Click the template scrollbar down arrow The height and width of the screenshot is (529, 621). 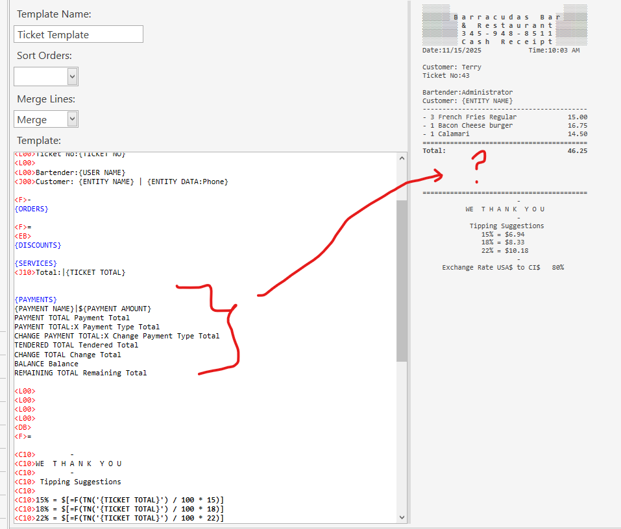click(402, 517)
